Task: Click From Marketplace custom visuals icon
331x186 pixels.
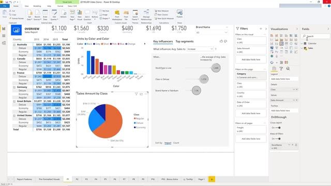Action: (117, 15)
